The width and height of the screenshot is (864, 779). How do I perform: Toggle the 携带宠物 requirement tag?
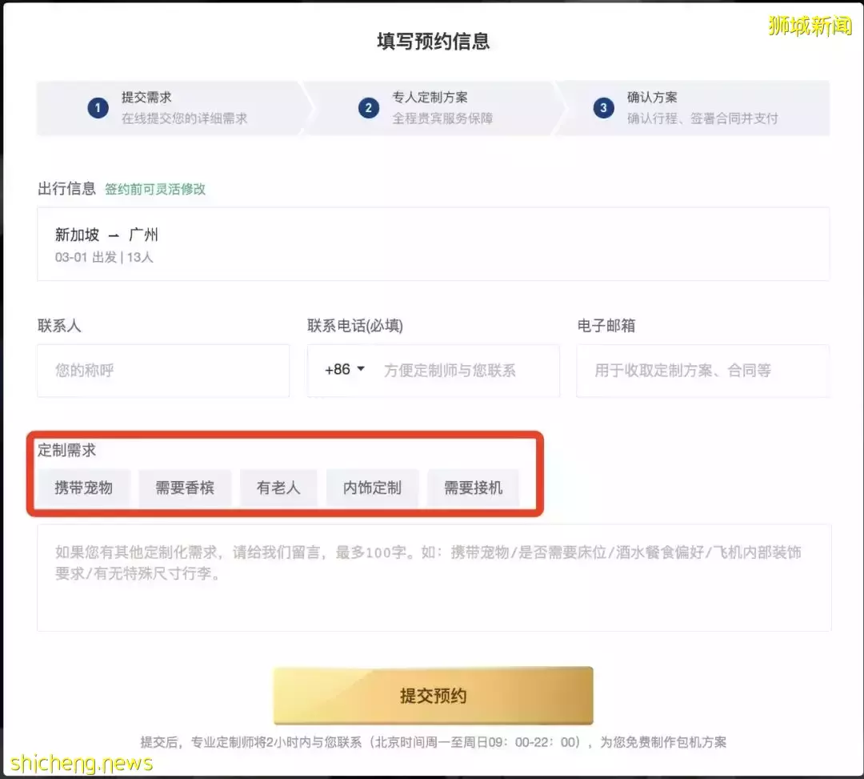[x=83, y=488]
